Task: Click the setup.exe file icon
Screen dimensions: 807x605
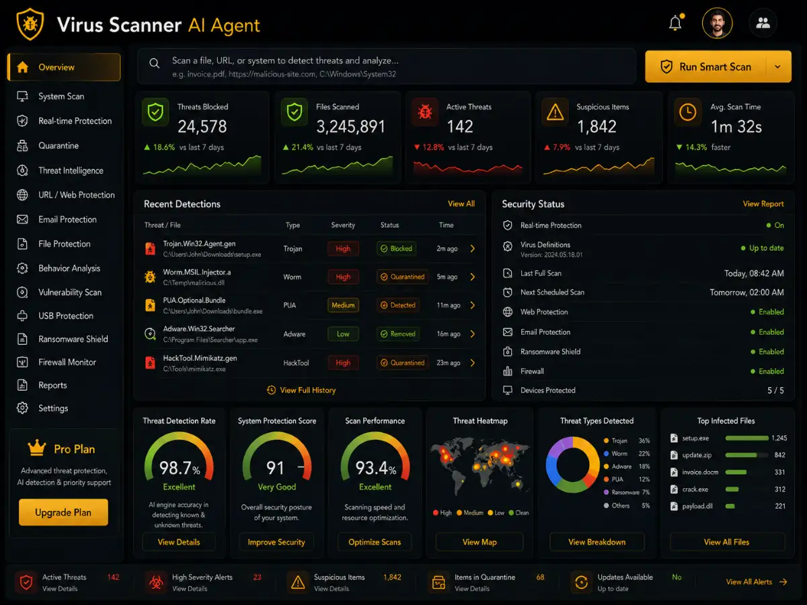Action: click(674, 438)
